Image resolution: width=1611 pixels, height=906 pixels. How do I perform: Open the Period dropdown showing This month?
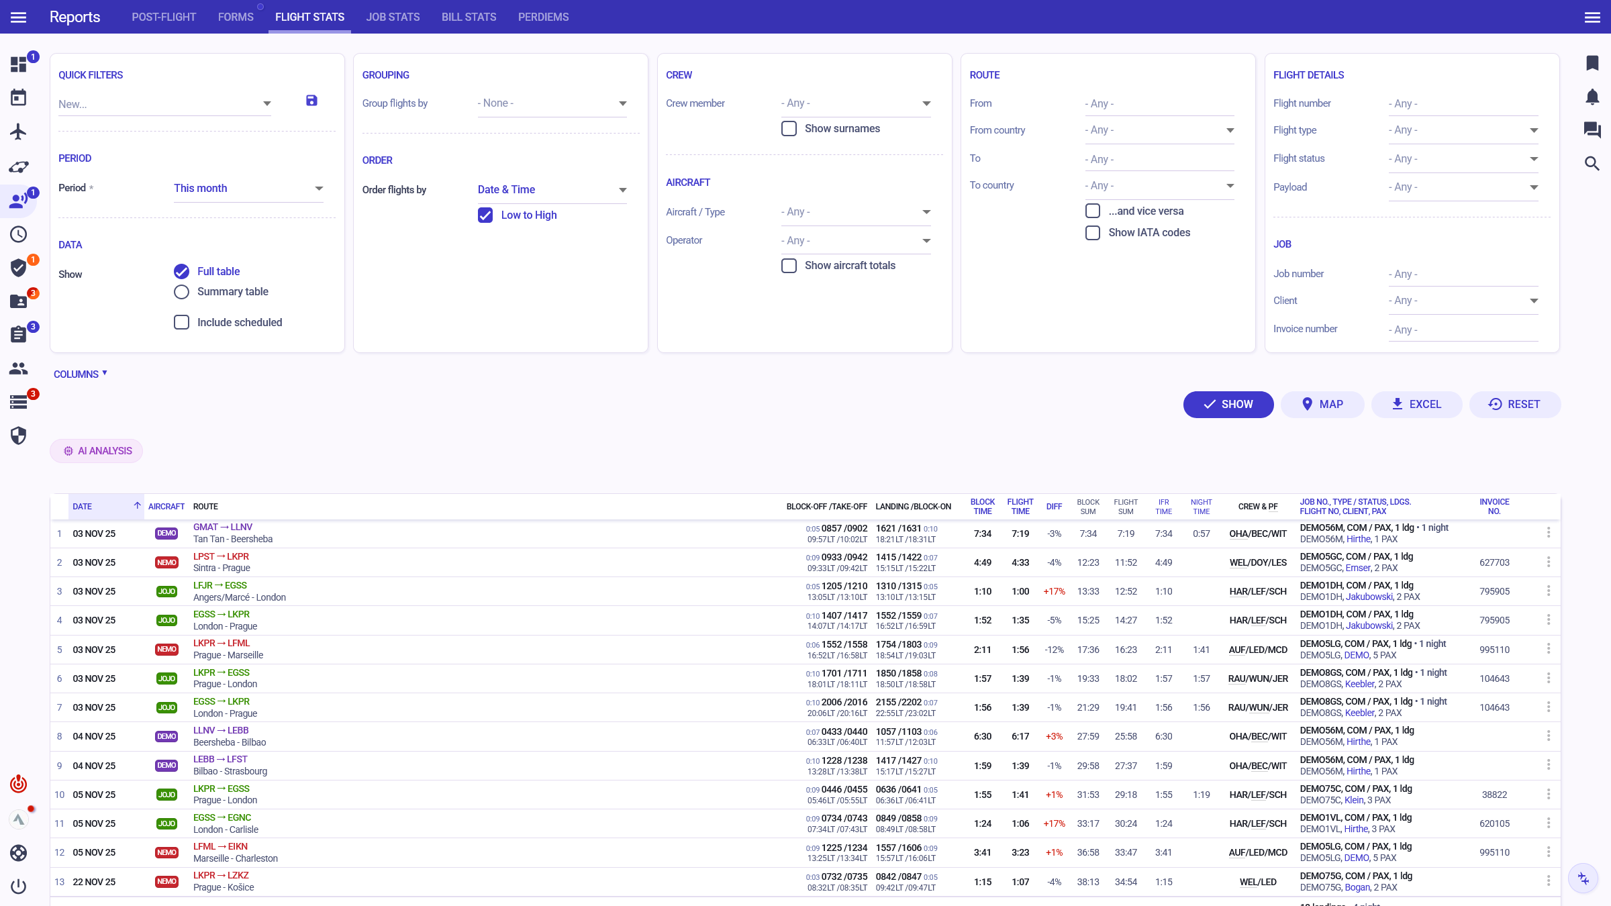(248, 189)
